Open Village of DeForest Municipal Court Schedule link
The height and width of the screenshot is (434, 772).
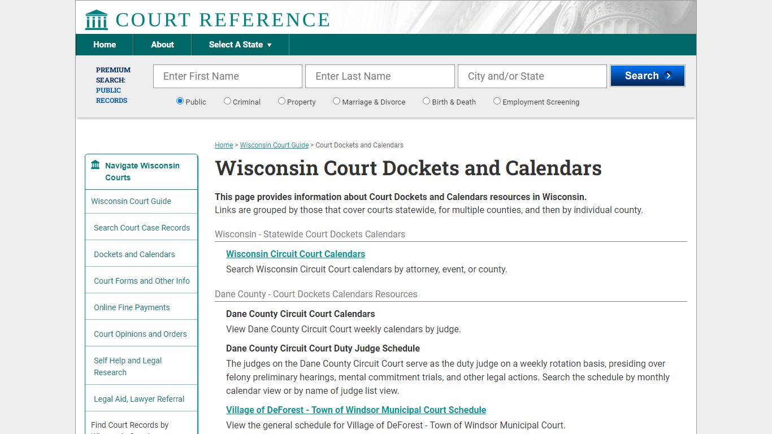point(356,410)
